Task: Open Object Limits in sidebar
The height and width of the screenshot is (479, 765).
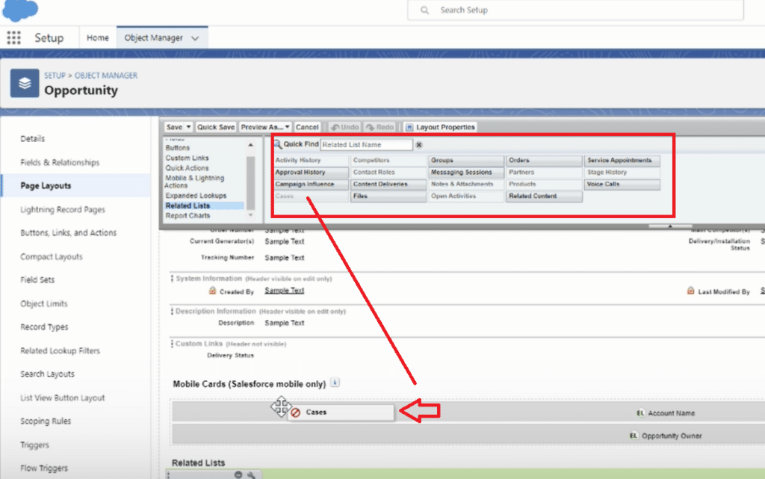Action: tap(44, 304)
